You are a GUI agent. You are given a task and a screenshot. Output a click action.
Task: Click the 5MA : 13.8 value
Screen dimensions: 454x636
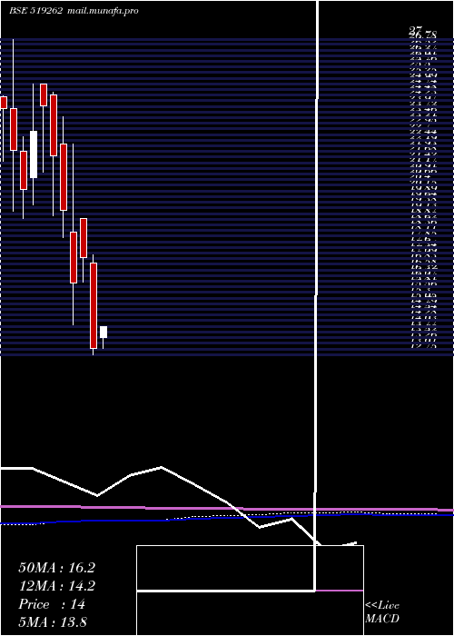(53, 621)
